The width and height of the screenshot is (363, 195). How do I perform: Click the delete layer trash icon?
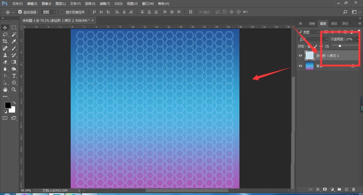354,189
